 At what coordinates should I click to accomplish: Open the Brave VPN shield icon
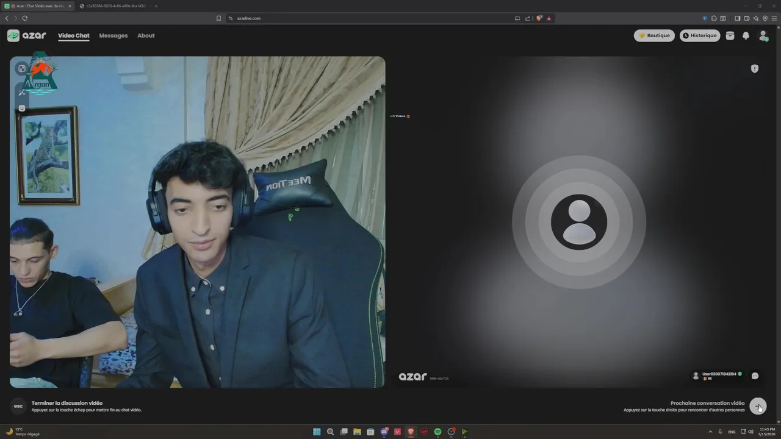coord(765,18)
